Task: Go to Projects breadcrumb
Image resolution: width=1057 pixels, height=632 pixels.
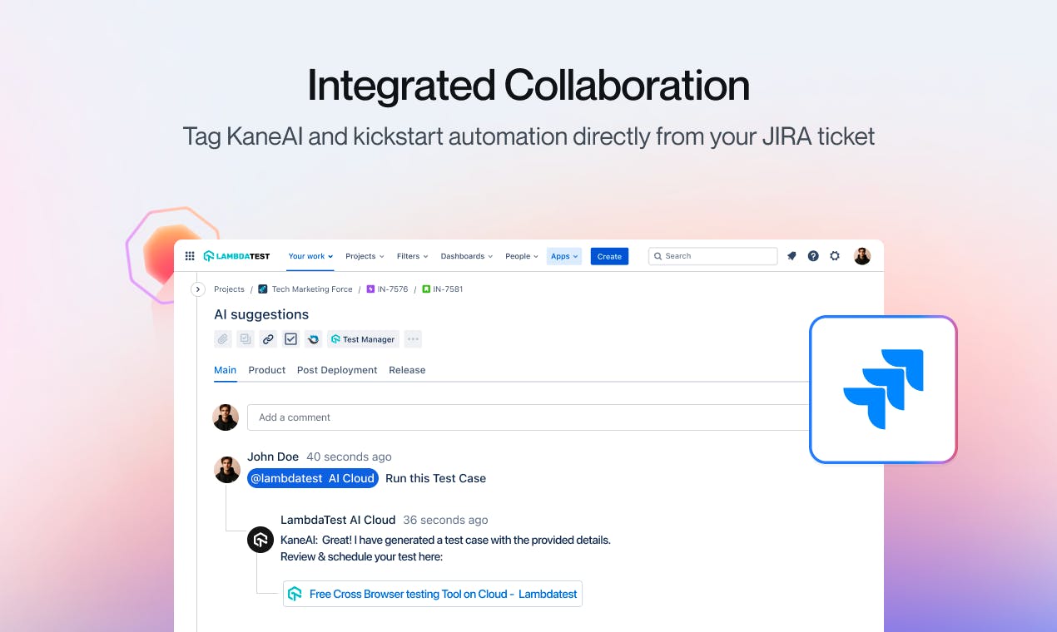Action: tap(229, 289)
